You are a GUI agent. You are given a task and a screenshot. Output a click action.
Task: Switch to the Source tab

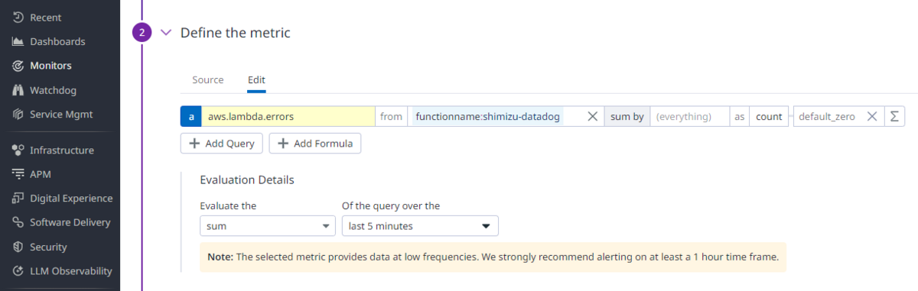pyautogui.click(x=208, y=80)
